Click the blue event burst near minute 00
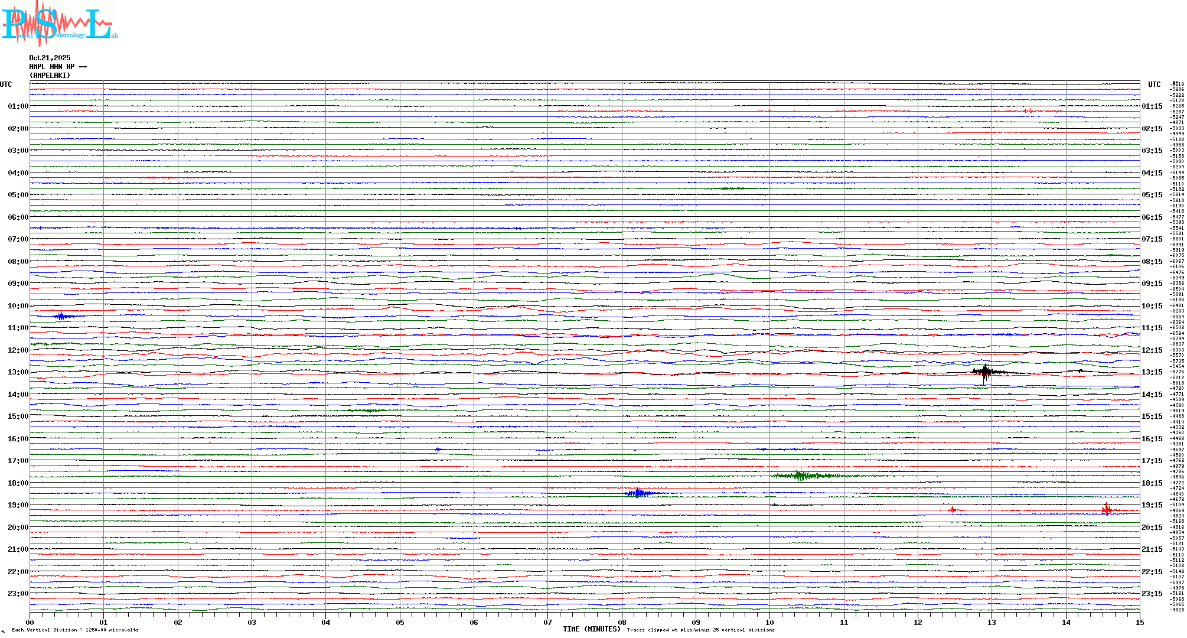The image size is (1187, 638). coord(61,316)
